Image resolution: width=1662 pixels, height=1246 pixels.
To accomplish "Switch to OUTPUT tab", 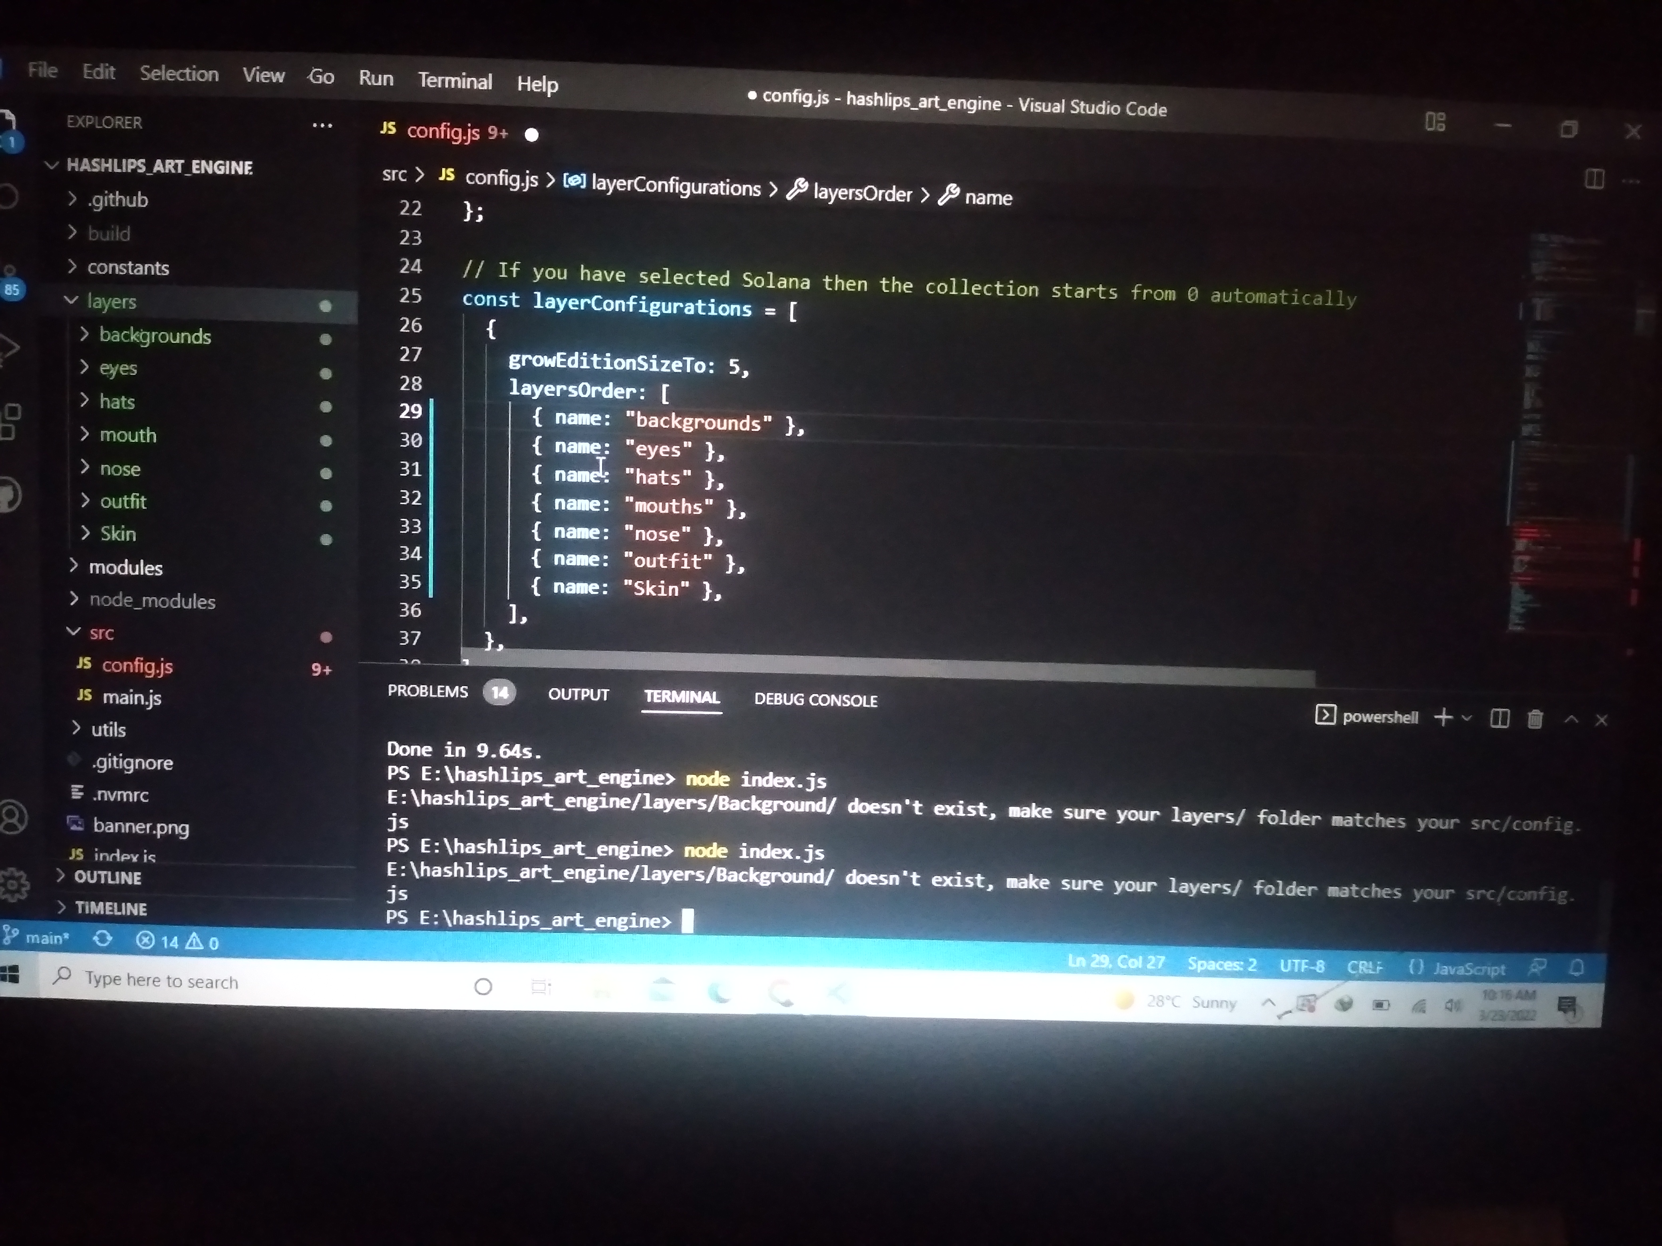I will (x=579, y=694).
